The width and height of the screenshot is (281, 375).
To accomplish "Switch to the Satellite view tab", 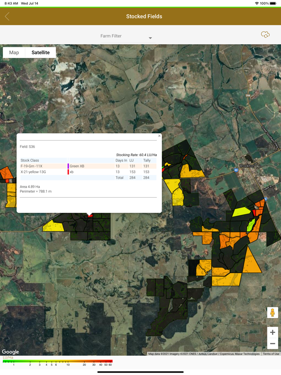I will 41,52.
